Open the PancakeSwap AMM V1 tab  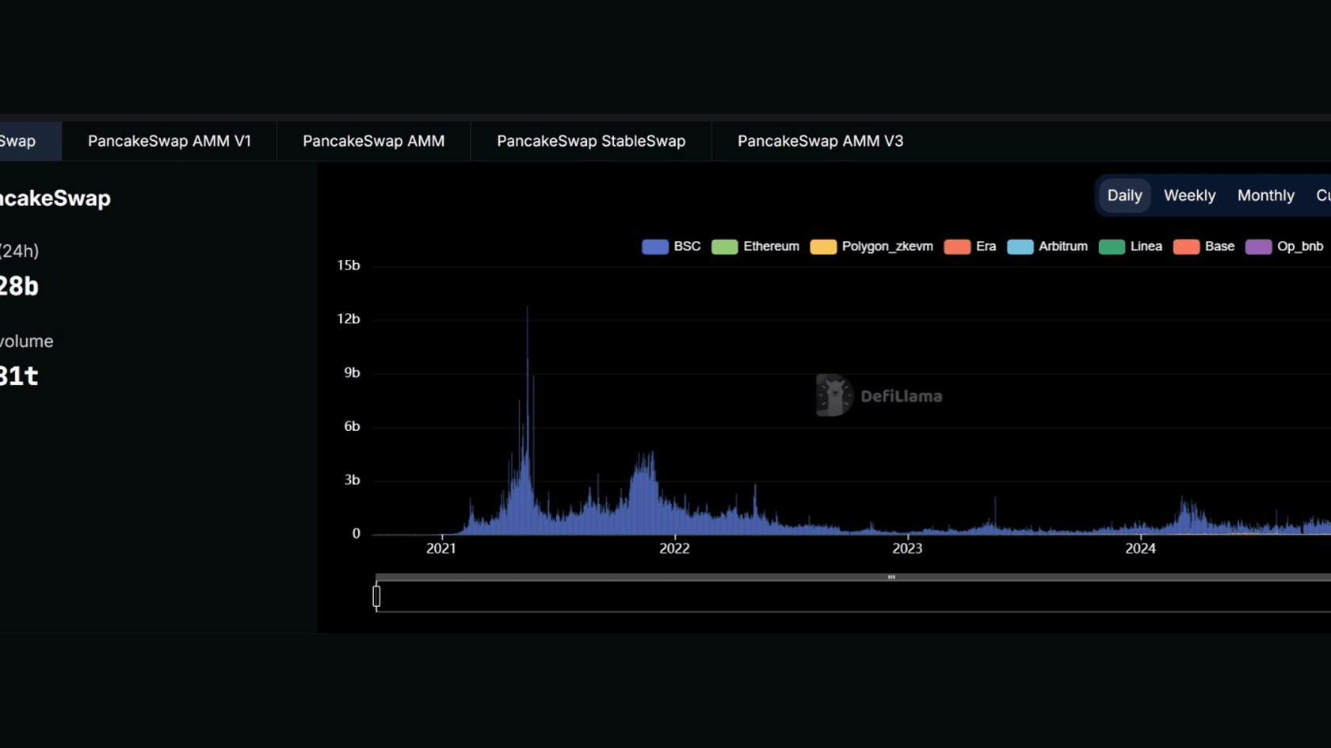coord(170,141)
